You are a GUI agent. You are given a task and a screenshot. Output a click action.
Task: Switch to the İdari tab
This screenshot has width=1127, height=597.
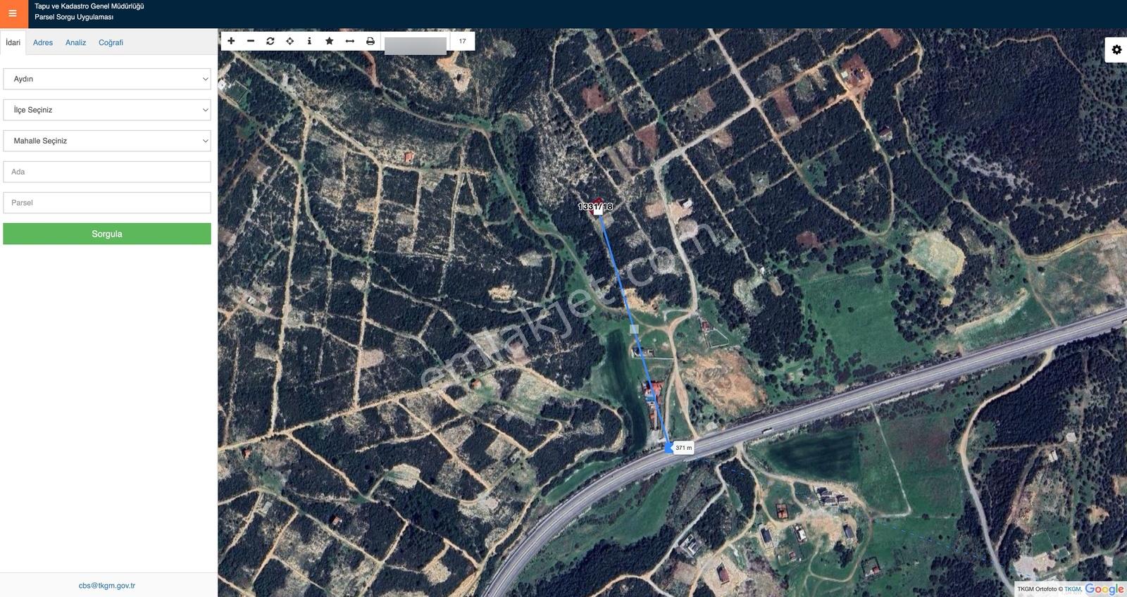[13, 42]
